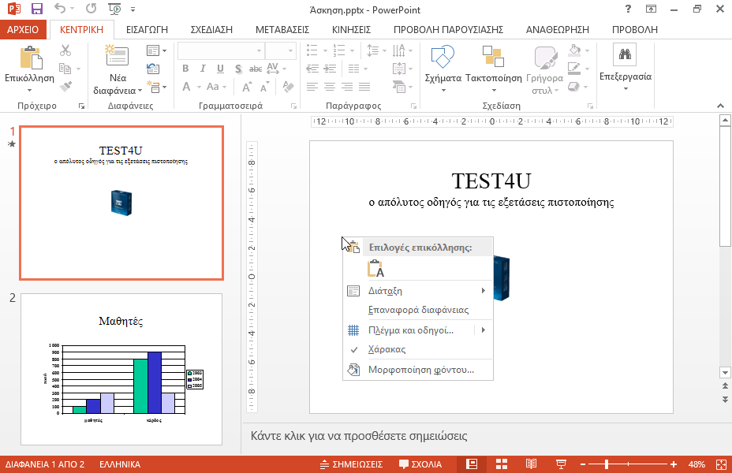
Task: Open the Font color button
Action: coord(186,87)
